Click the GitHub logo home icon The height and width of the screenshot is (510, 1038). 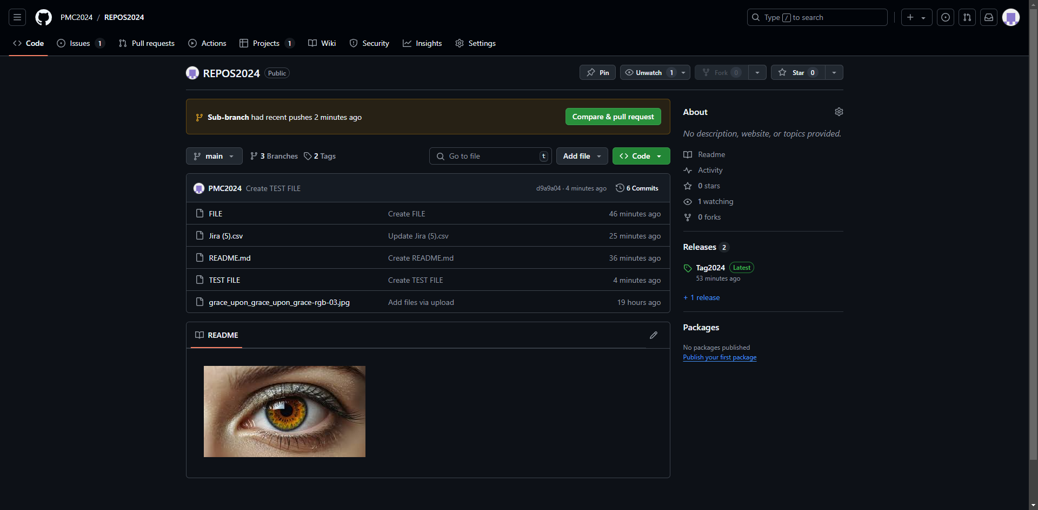coord(43,17)
